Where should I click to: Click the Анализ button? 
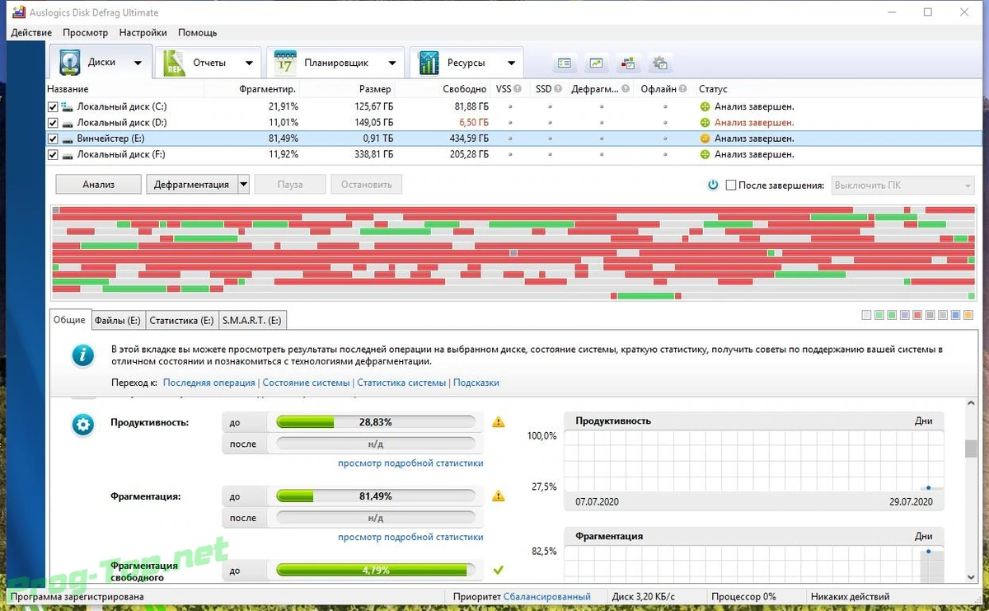coord(98,185)
